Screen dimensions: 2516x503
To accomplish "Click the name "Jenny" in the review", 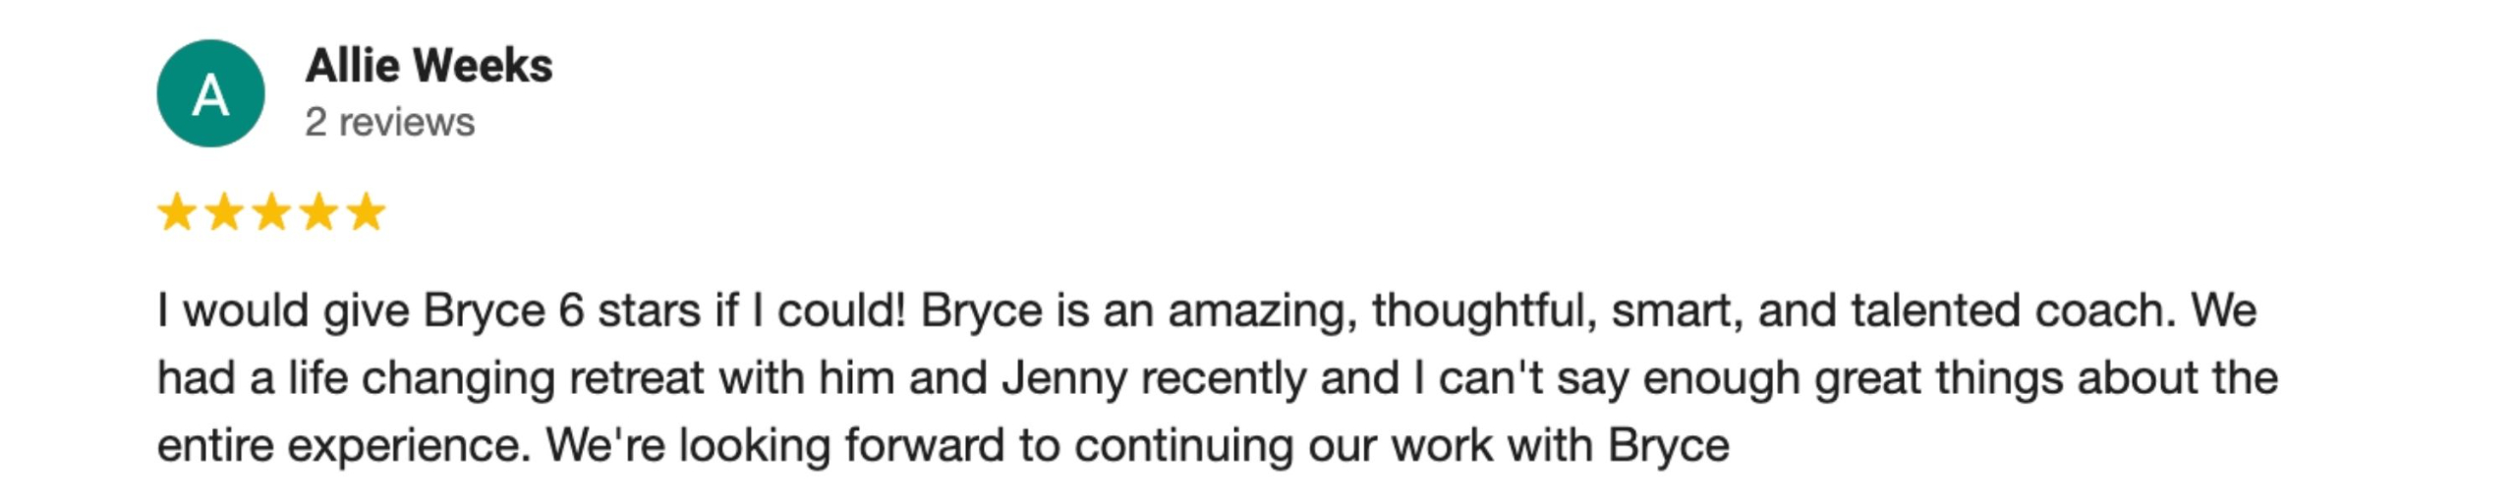I will click(1064, 379).
